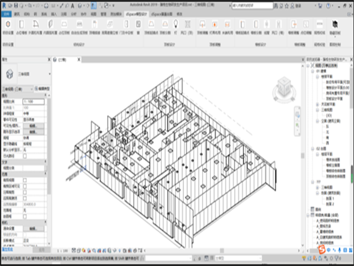The height and width of the screenshot is (266, 354).
Task: Switch to the 3D view document tab
Action: click(62, 60)
